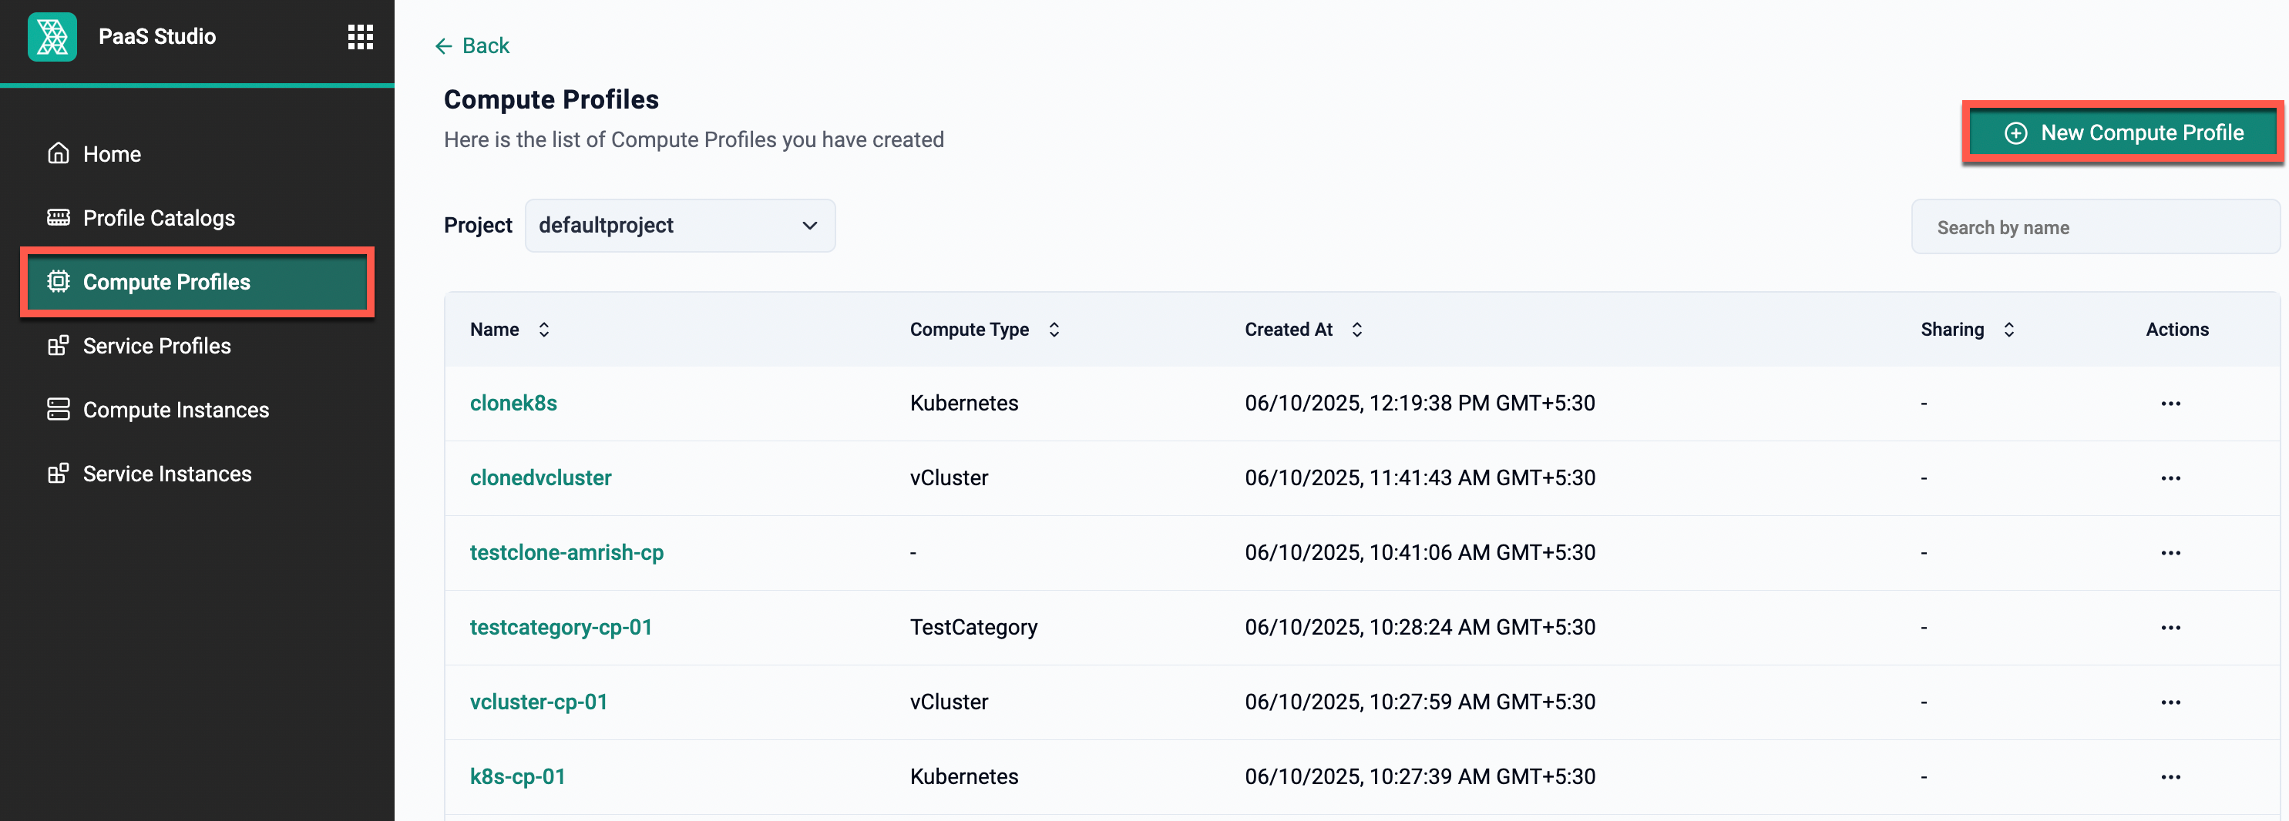This screenshot has width=2289, height=821.
Task: Click the Service Profiles sidebar icon
Action: click(x=59, y=345)
